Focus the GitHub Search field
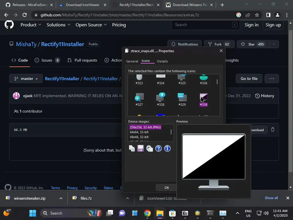The height and width of the screenshot is (220, 293). (x=205, y=25)
